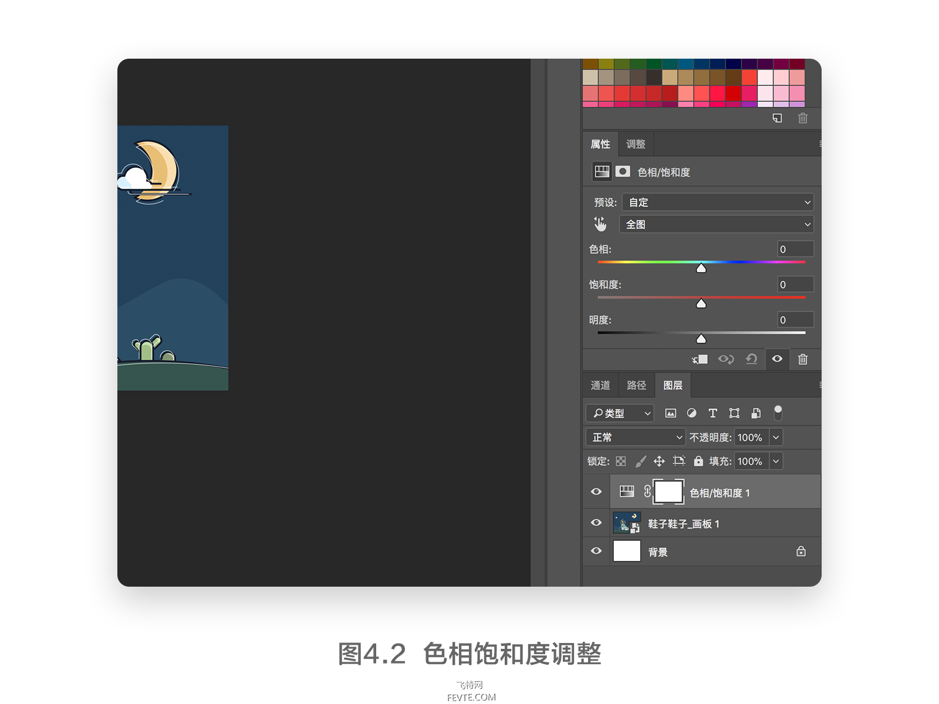
Task: Click the 饱和度 saturation slider handle
Action: point(701,303)
